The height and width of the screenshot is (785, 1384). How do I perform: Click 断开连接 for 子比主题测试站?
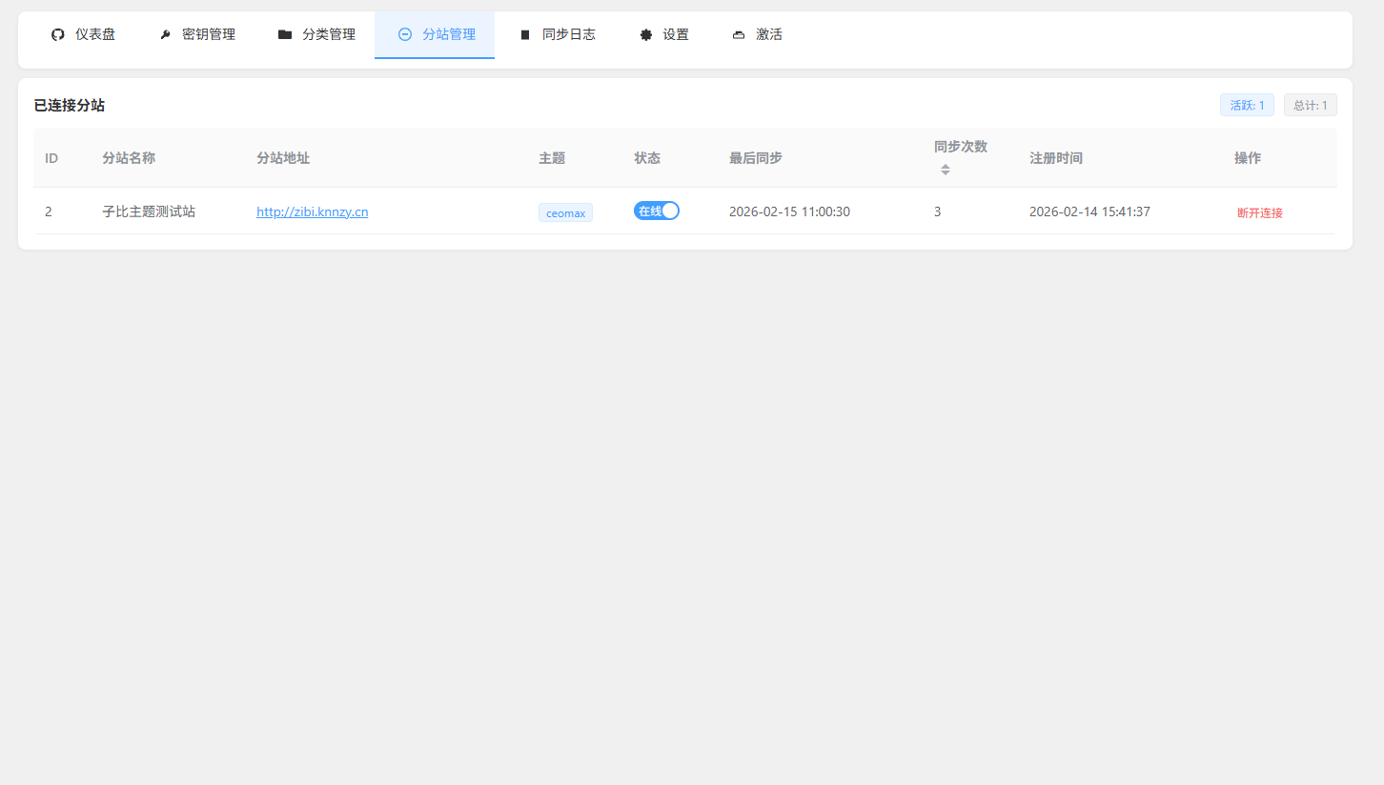point(1259,212)
